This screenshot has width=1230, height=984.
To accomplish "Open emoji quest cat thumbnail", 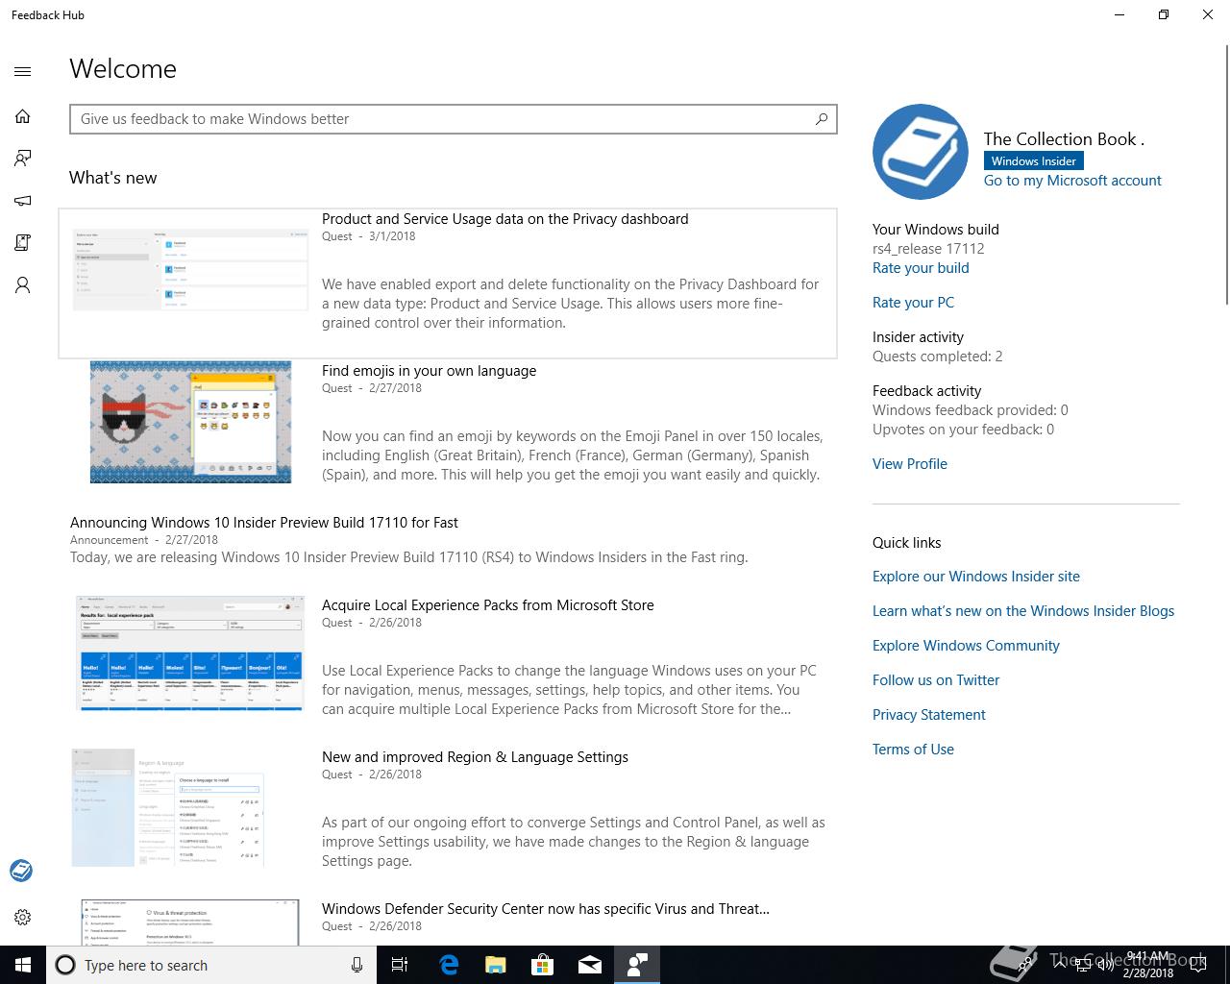I will 190,422.
